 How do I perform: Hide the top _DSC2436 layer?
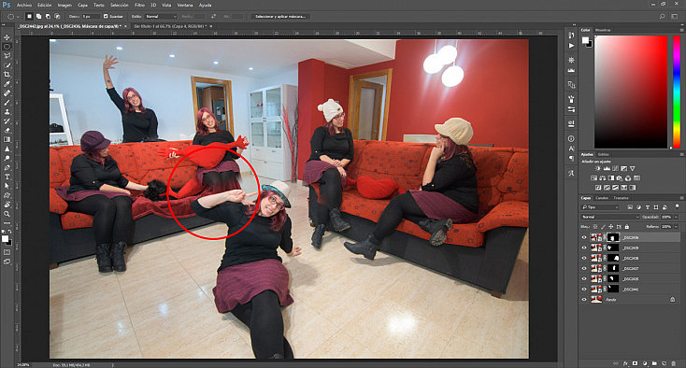pyautogui.click(x=584, y=237)
